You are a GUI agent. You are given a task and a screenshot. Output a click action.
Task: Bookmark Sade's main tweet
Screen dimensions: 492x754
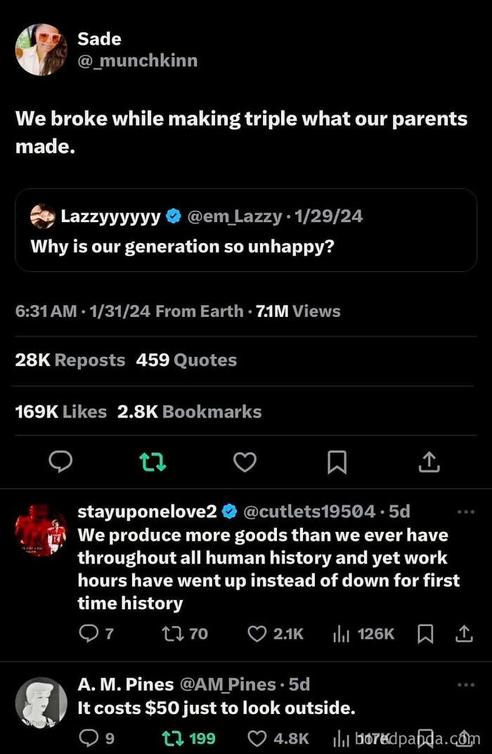(x=337, y=462)
